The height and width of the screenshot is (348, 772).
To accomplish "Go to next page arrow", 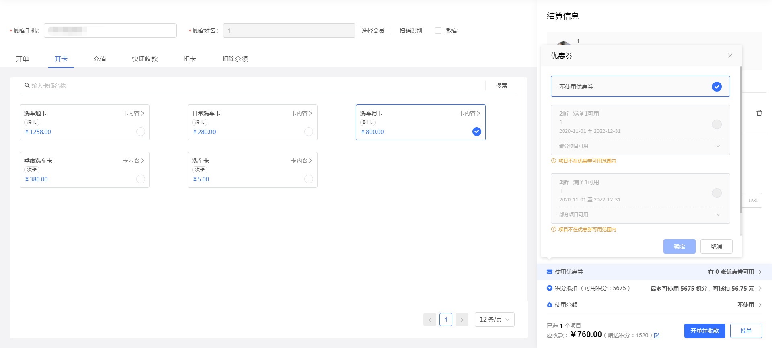I will [x=462, y=320].
